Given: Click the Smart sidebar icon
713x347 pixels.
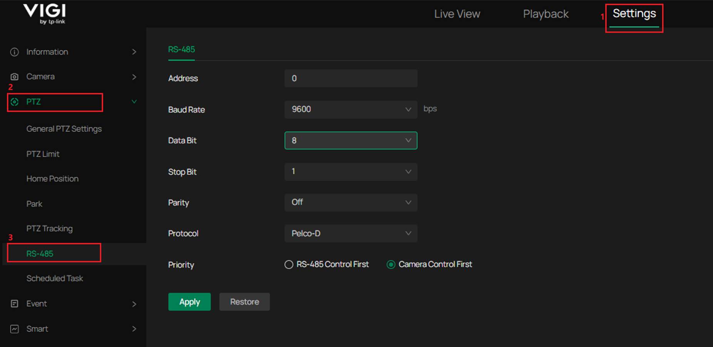Looking at the screenshot, I should point(14,328).
